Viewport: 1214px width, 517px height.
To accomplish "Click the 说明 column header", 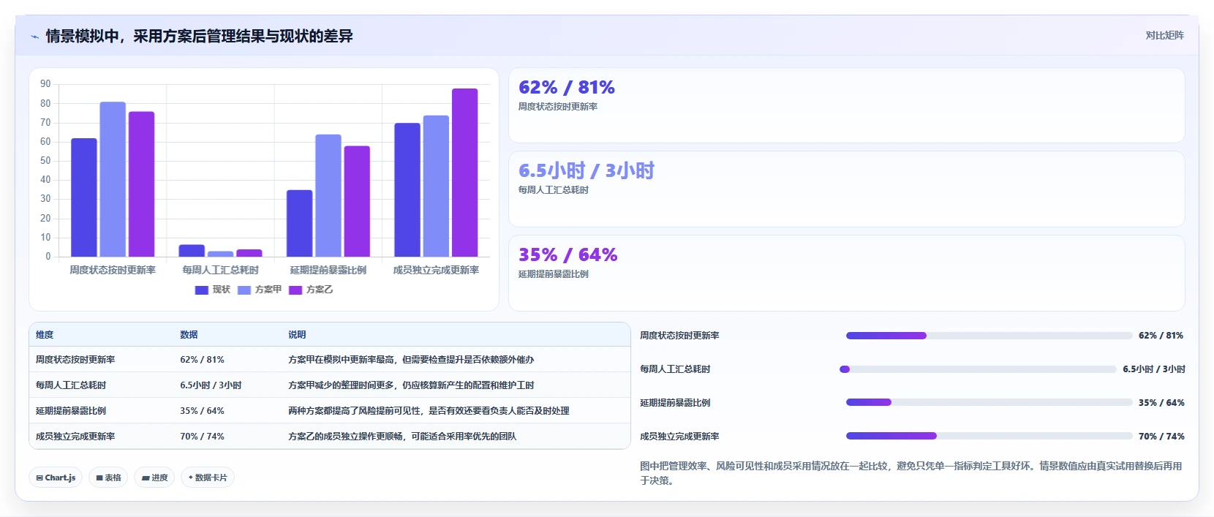I will (297, 335).
